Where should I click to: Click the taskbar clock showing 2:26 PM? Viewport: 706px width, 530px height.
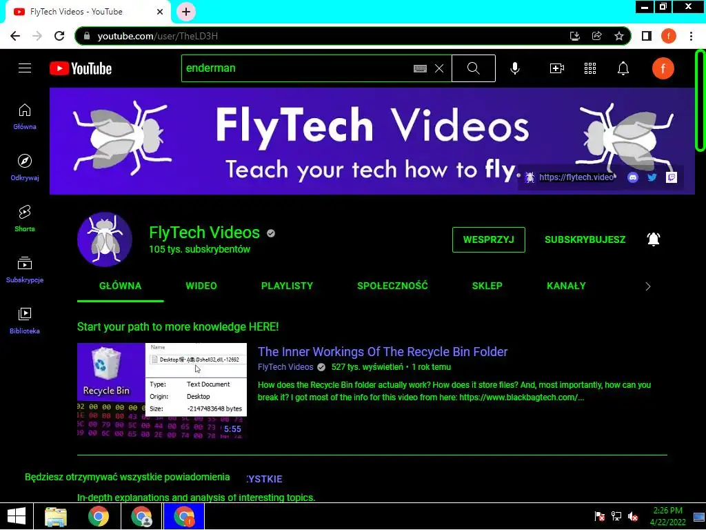click(x=667, y=516)
